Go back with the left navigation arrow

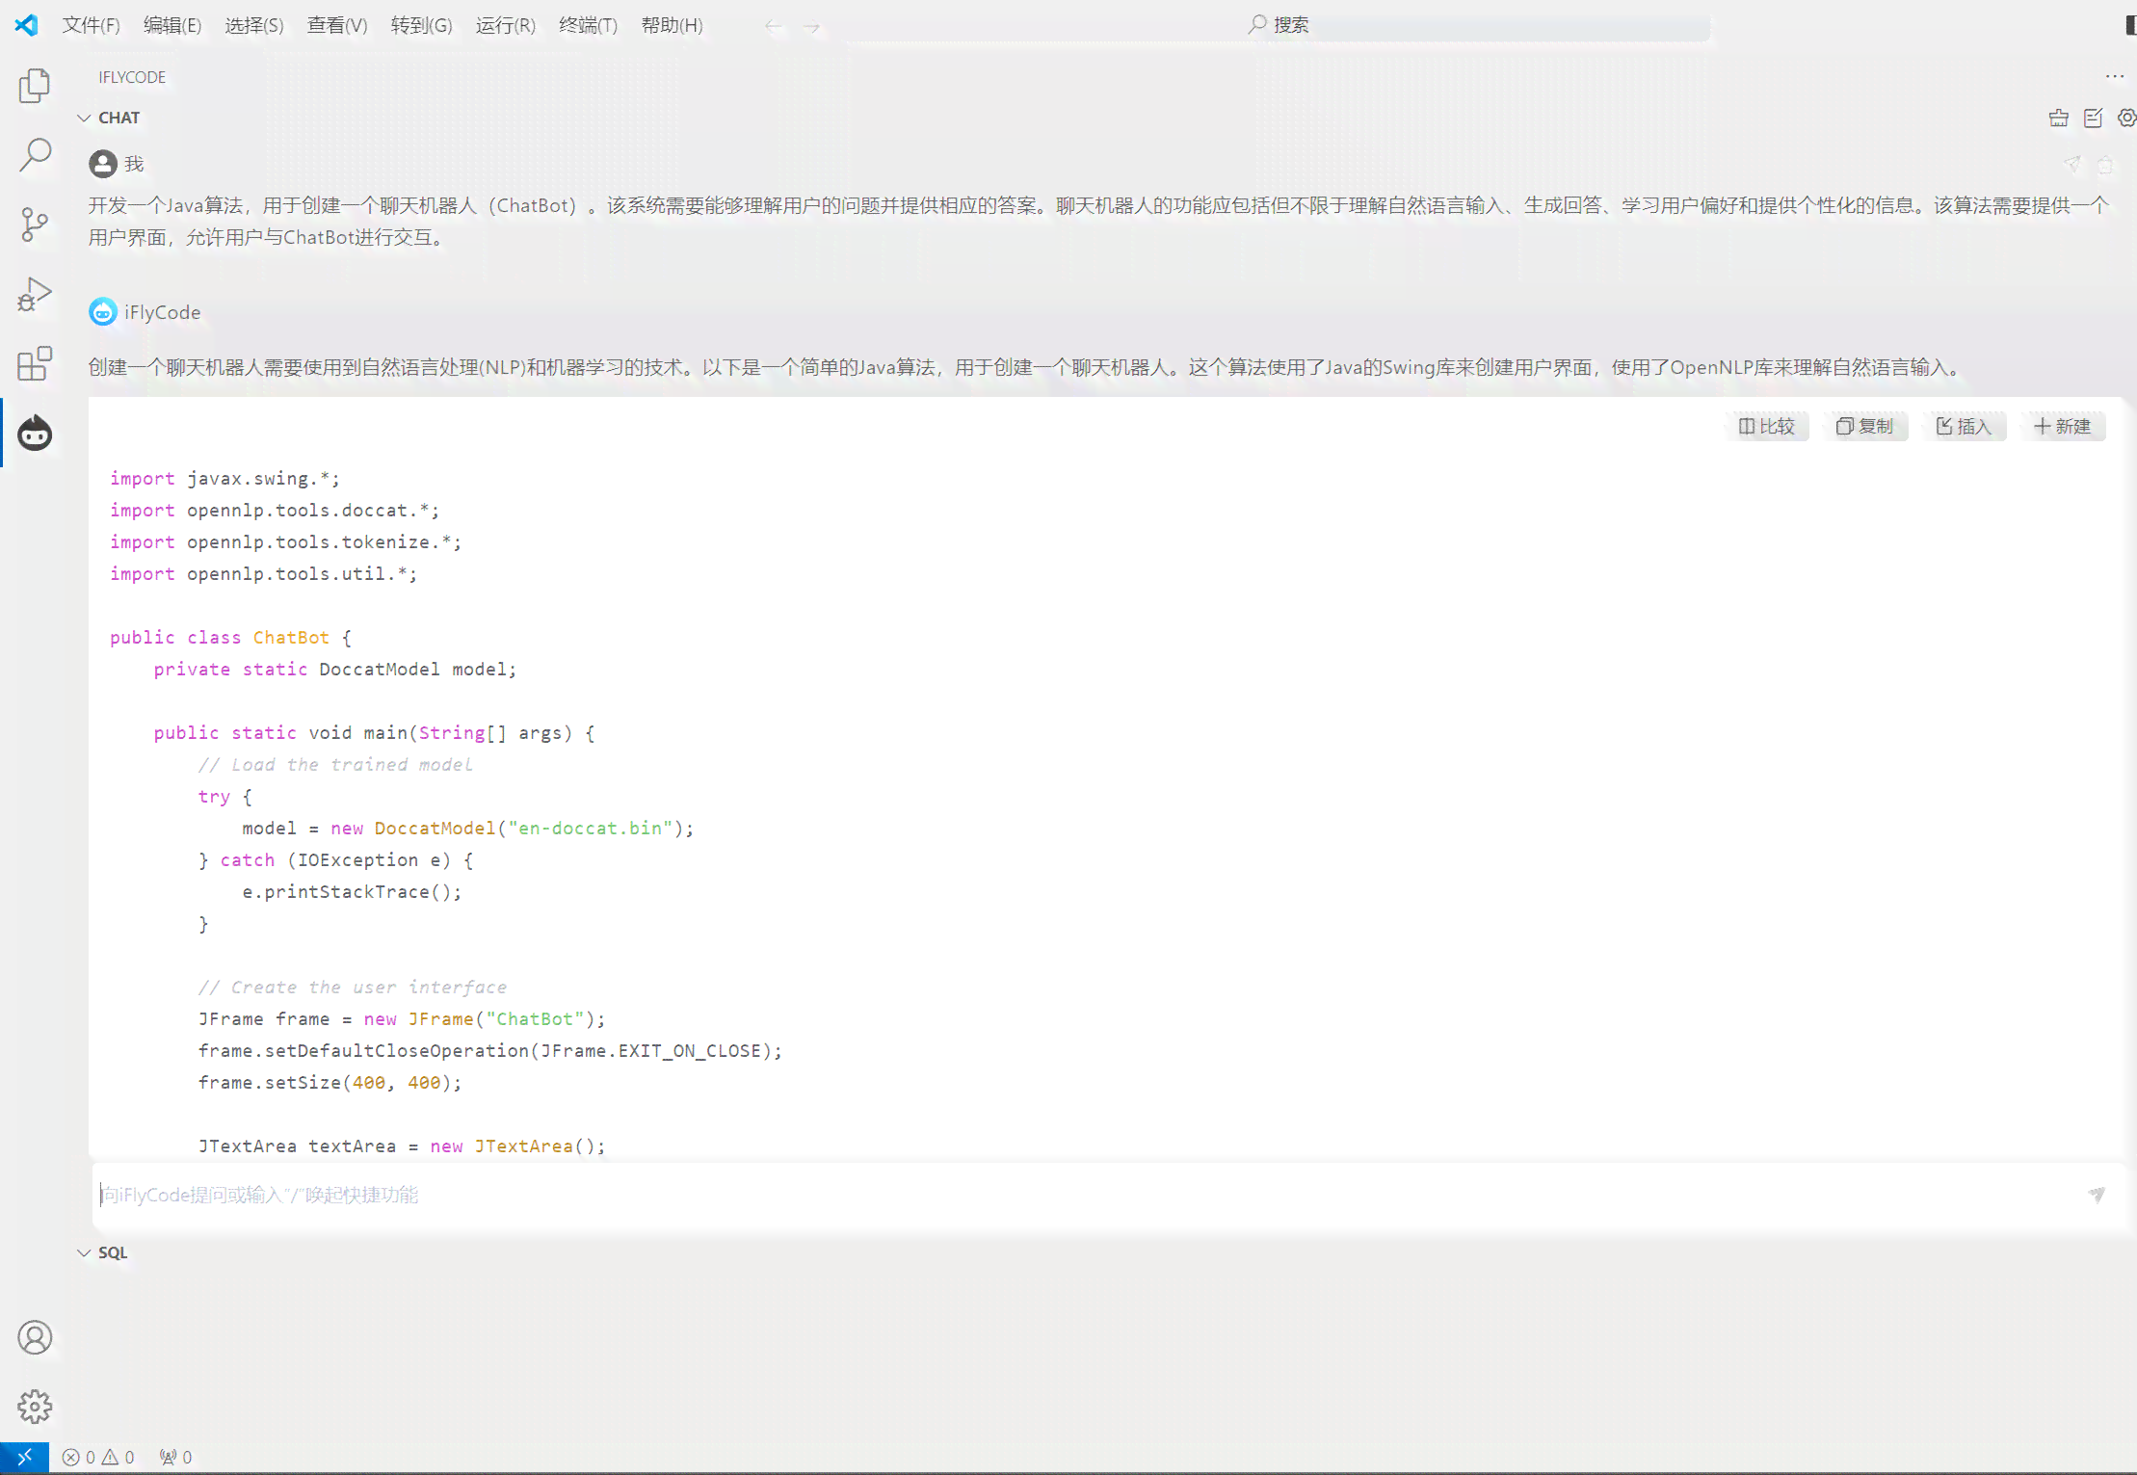click(x=773, y=26)
